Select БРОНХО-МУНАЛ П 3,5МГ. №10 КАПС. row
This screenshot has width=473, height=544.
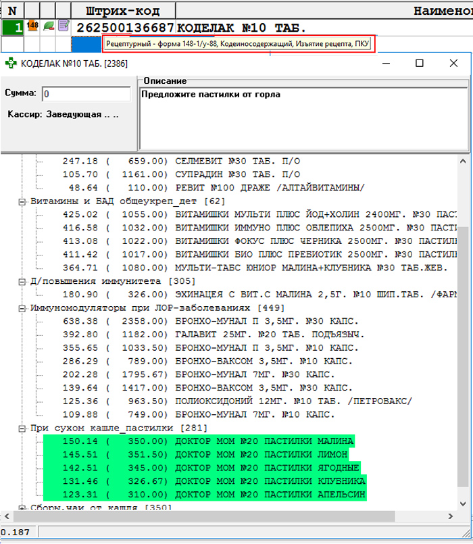click(210, 348)
